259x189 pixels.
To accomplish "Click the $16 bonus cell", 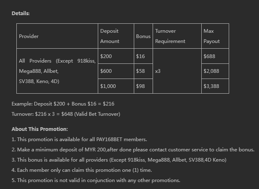I will click(140, 56).
